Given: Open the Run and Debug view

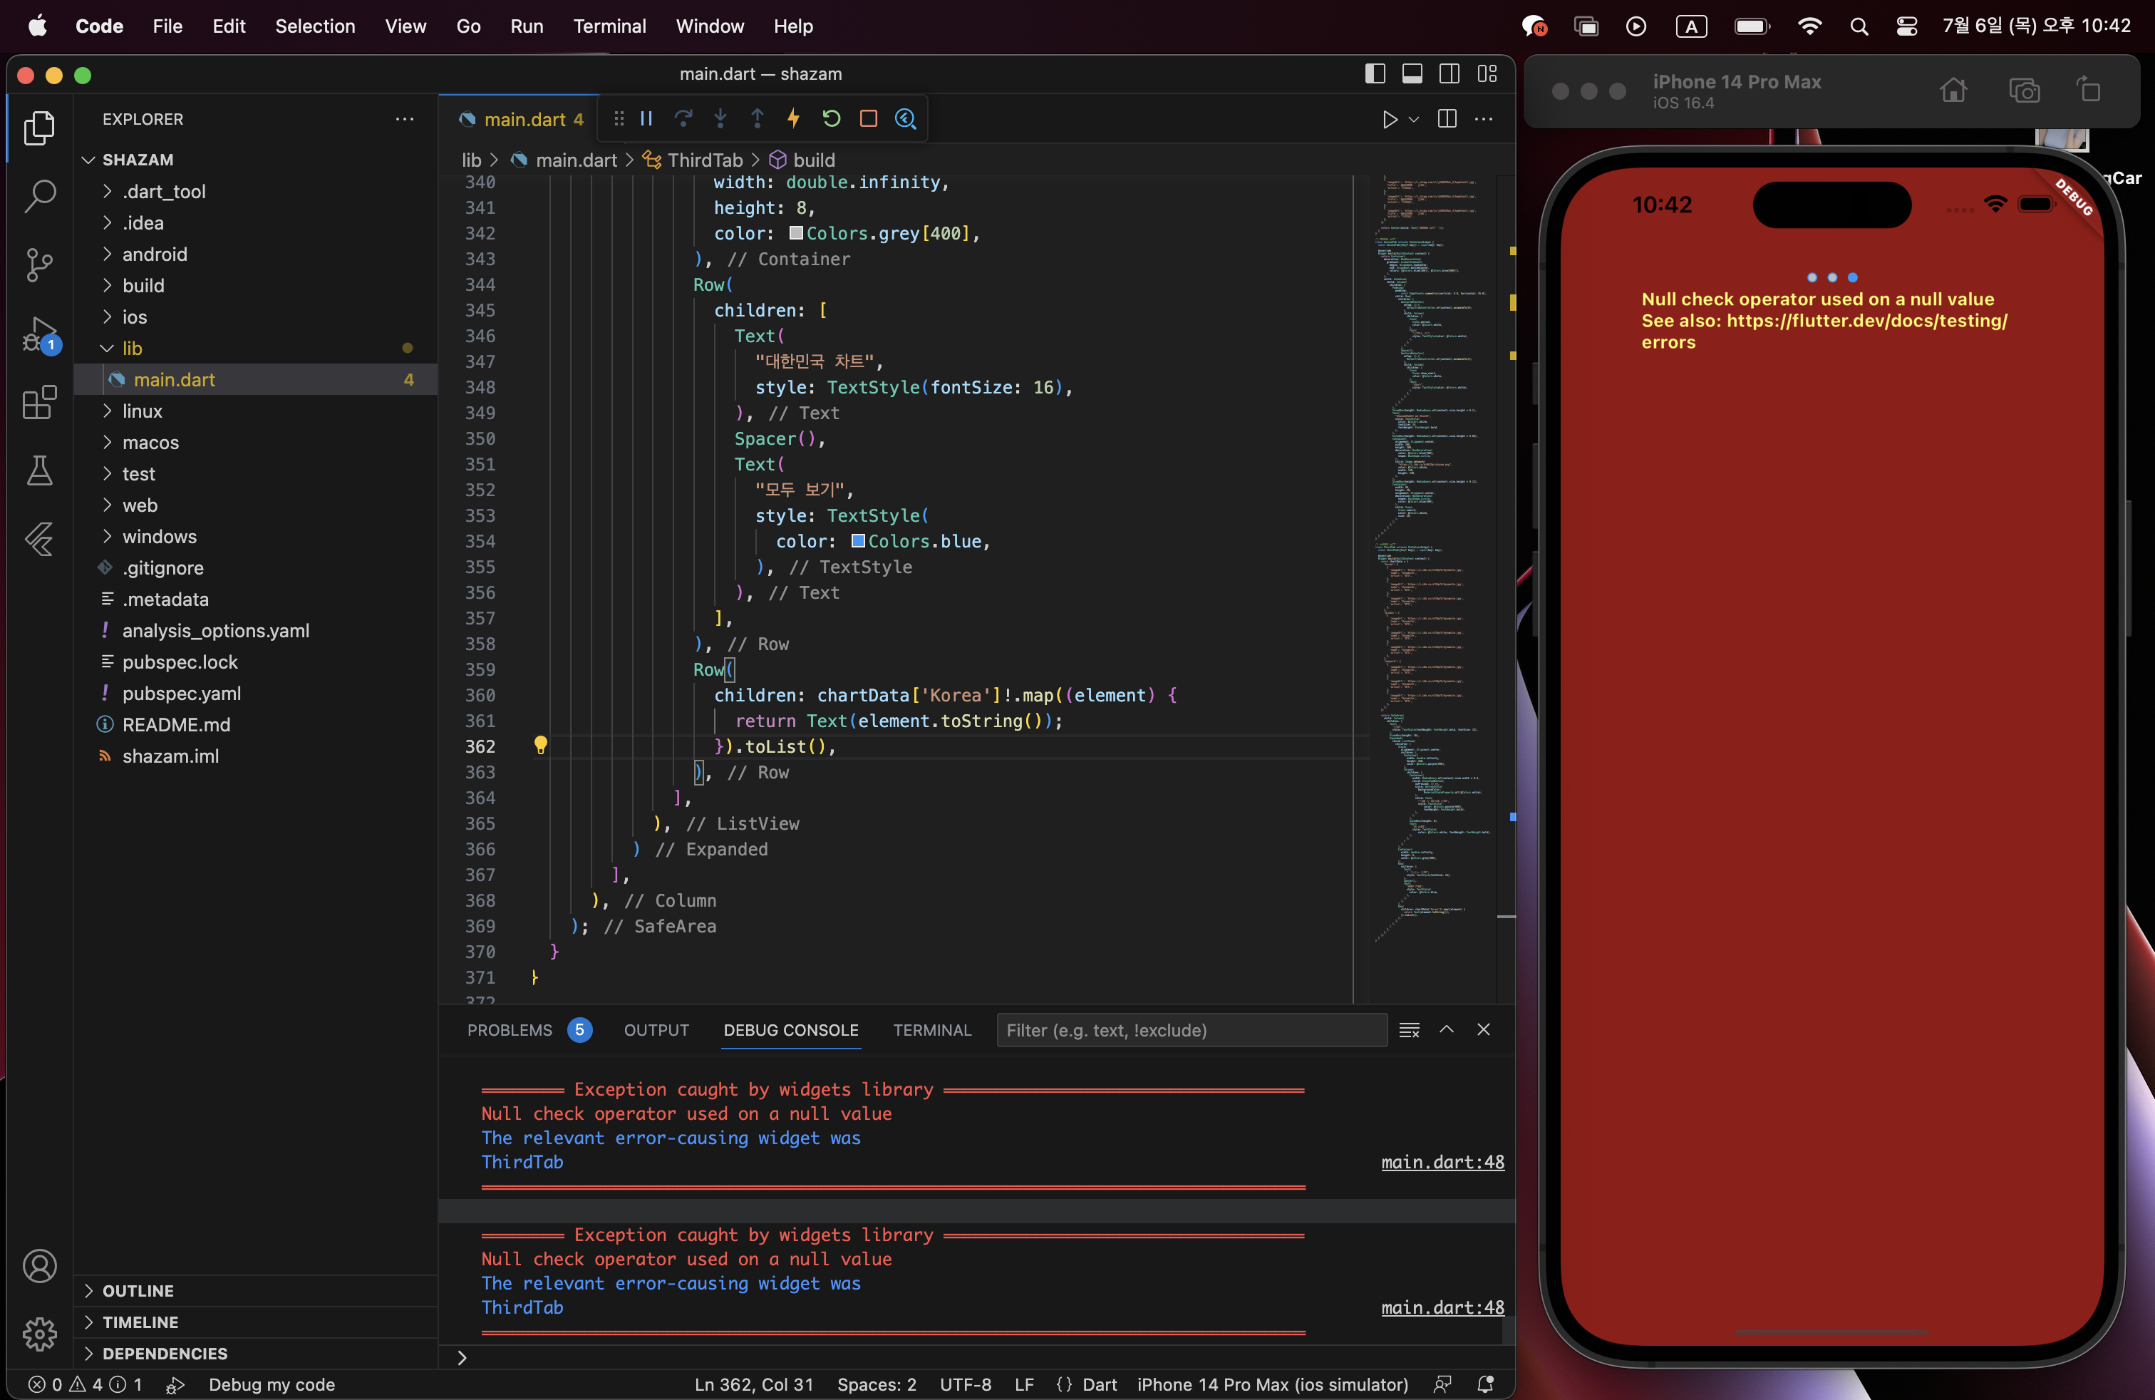Looking at the screenshot, I should [39, 334].
